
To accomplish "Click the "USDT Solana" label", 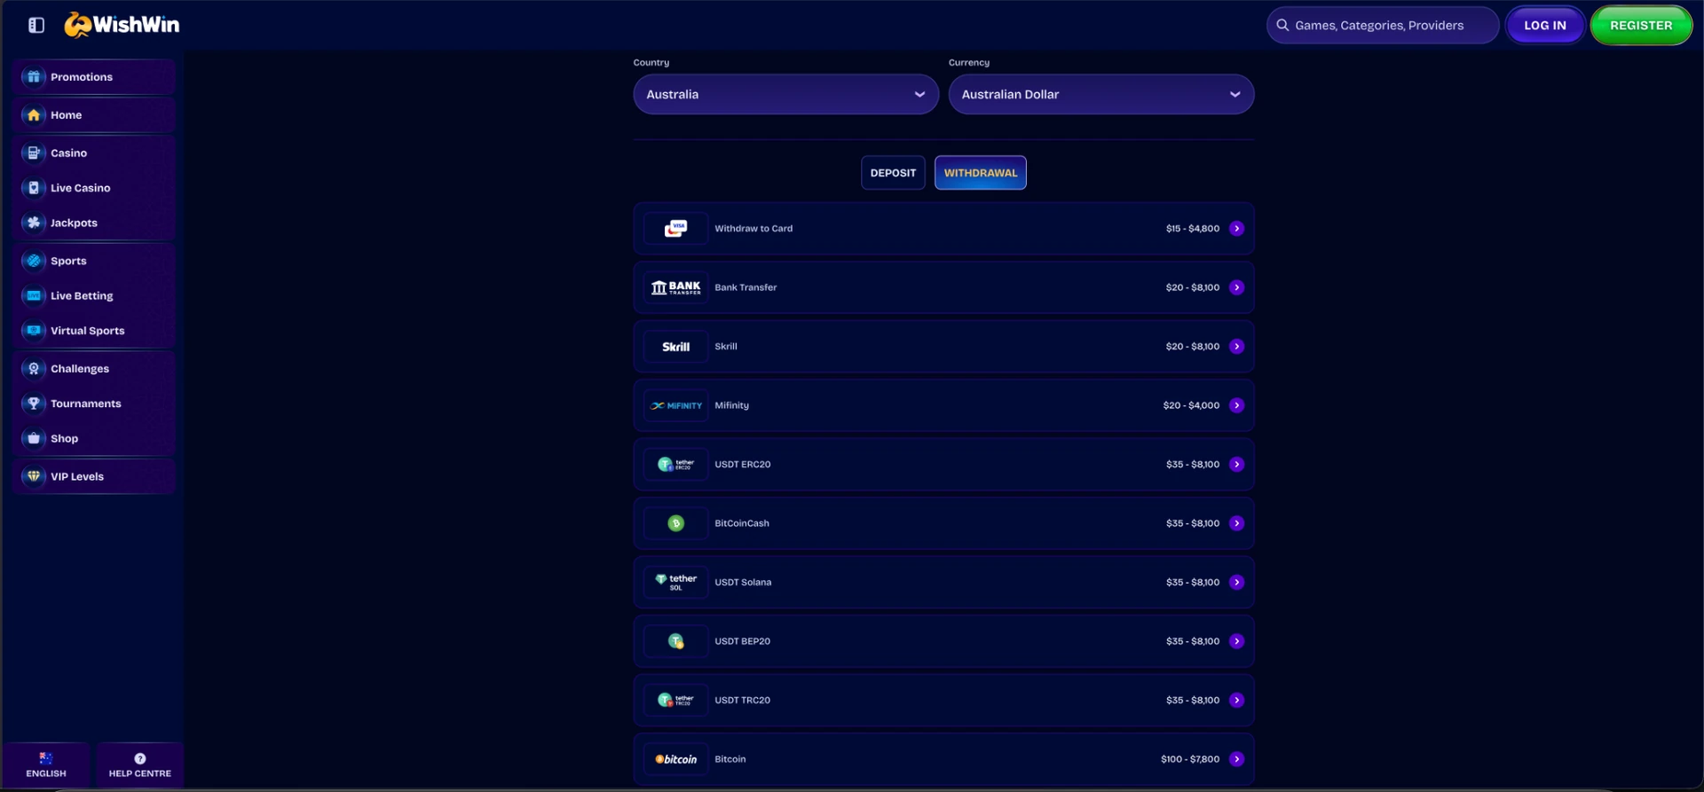I will pos(743,583).
